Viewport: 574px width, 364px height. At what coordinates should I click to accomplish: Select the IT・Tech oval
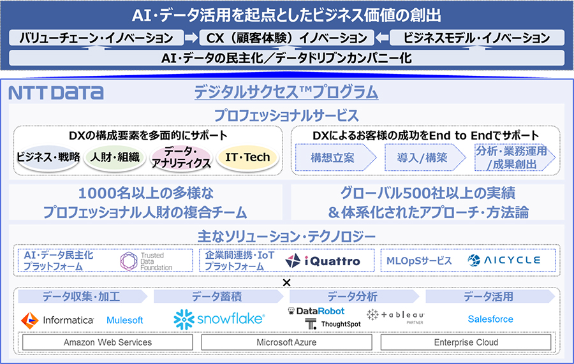[x=248, y=157]
